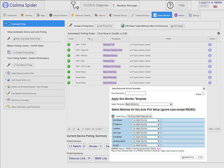
Task: Open the Select Template dropdown
Action: (x=149, y=104)
